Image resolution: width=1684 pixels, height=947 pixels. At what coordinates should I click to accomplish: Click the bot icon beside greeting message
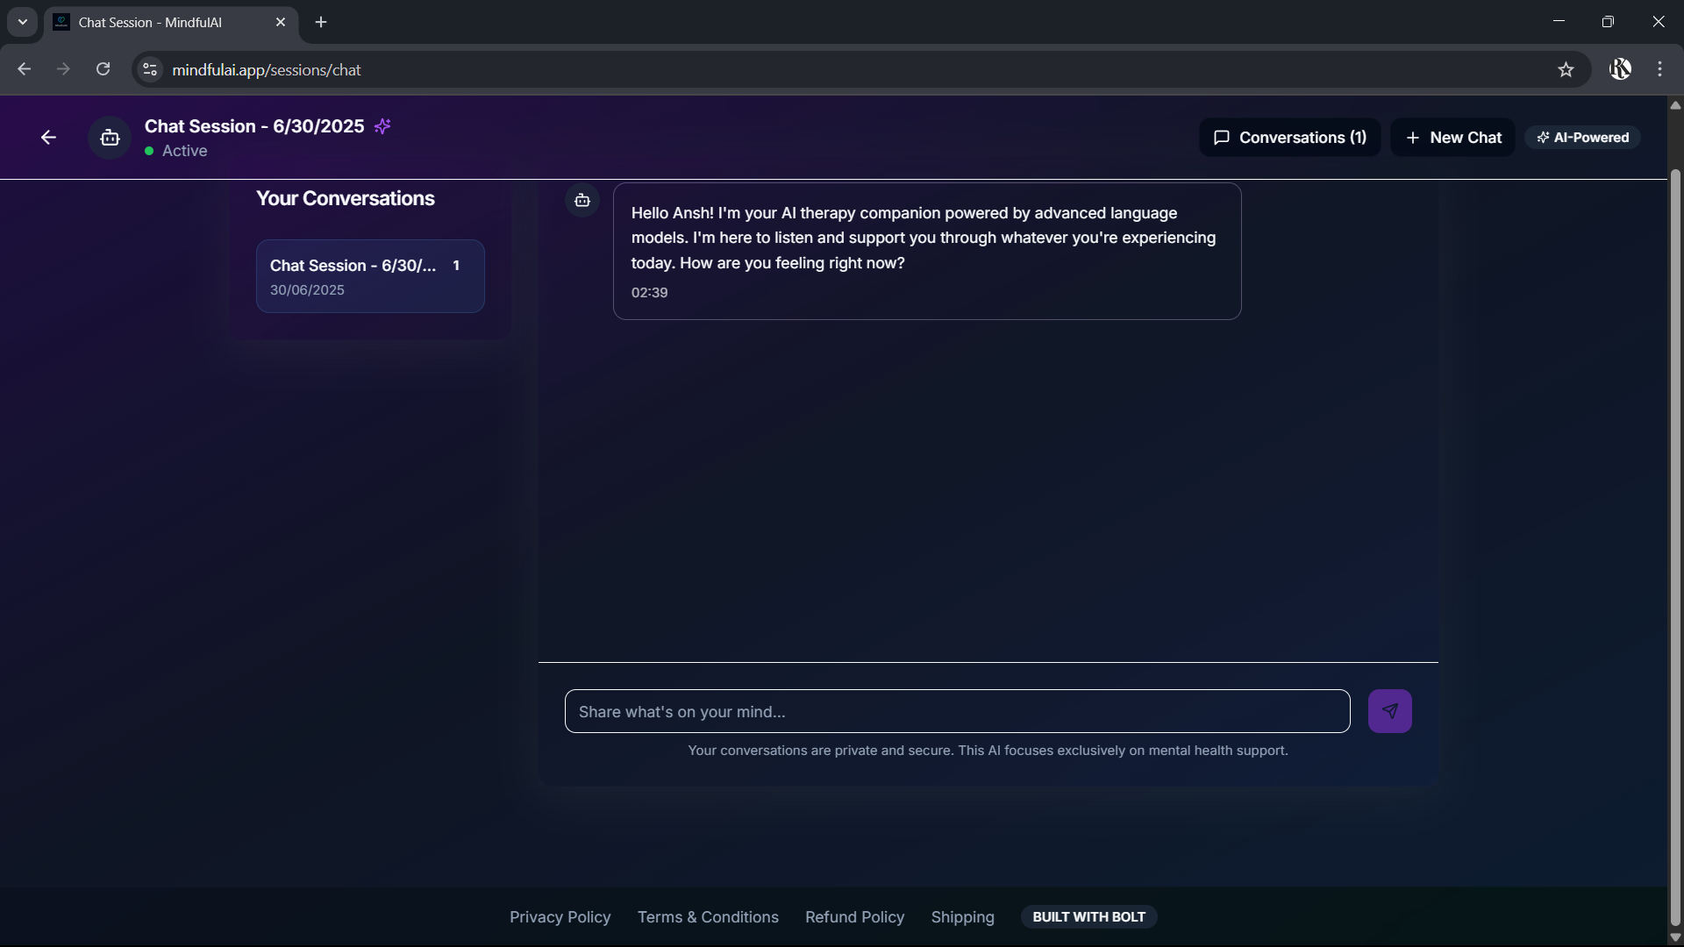(x=582, y=201)
